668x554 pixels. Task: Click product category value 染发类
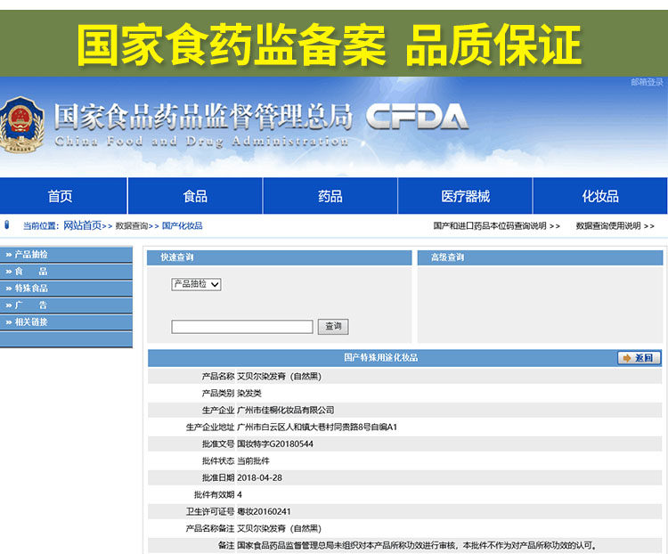pos(249,394)
